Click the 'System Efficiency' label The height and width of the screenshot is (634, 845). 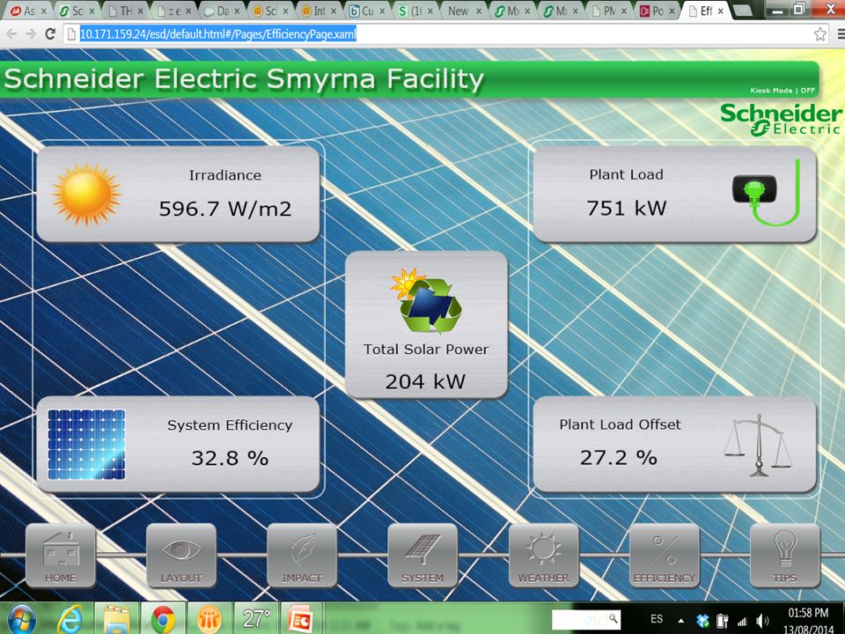pos(230,425)
